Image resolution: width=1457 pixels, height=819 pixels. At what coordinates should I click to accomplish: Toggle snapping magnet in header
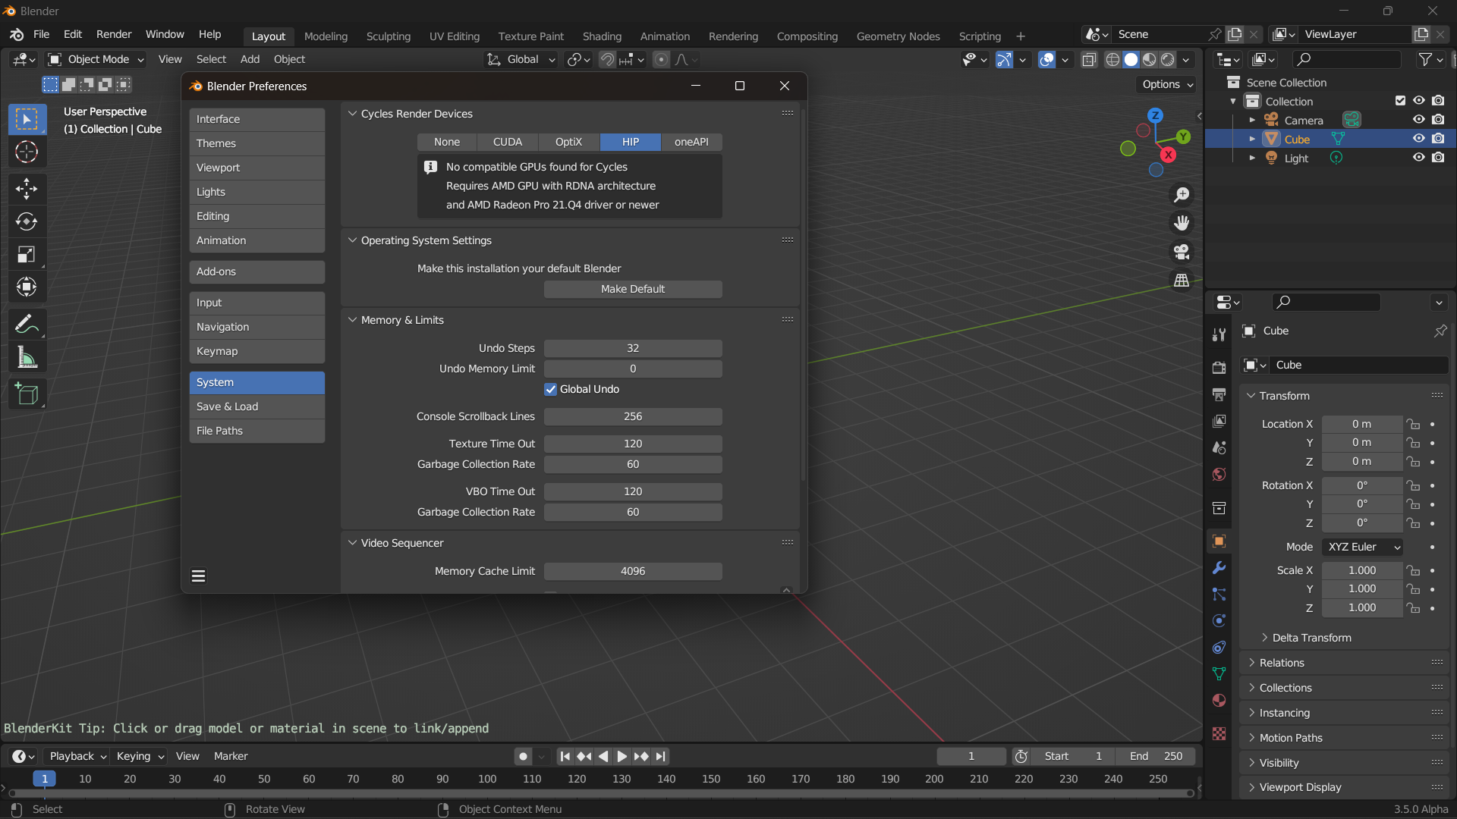[x=607, y=59]
